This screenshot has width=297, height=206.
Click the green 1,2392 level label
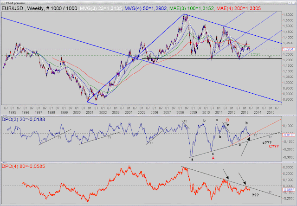(x=255, y=55)
